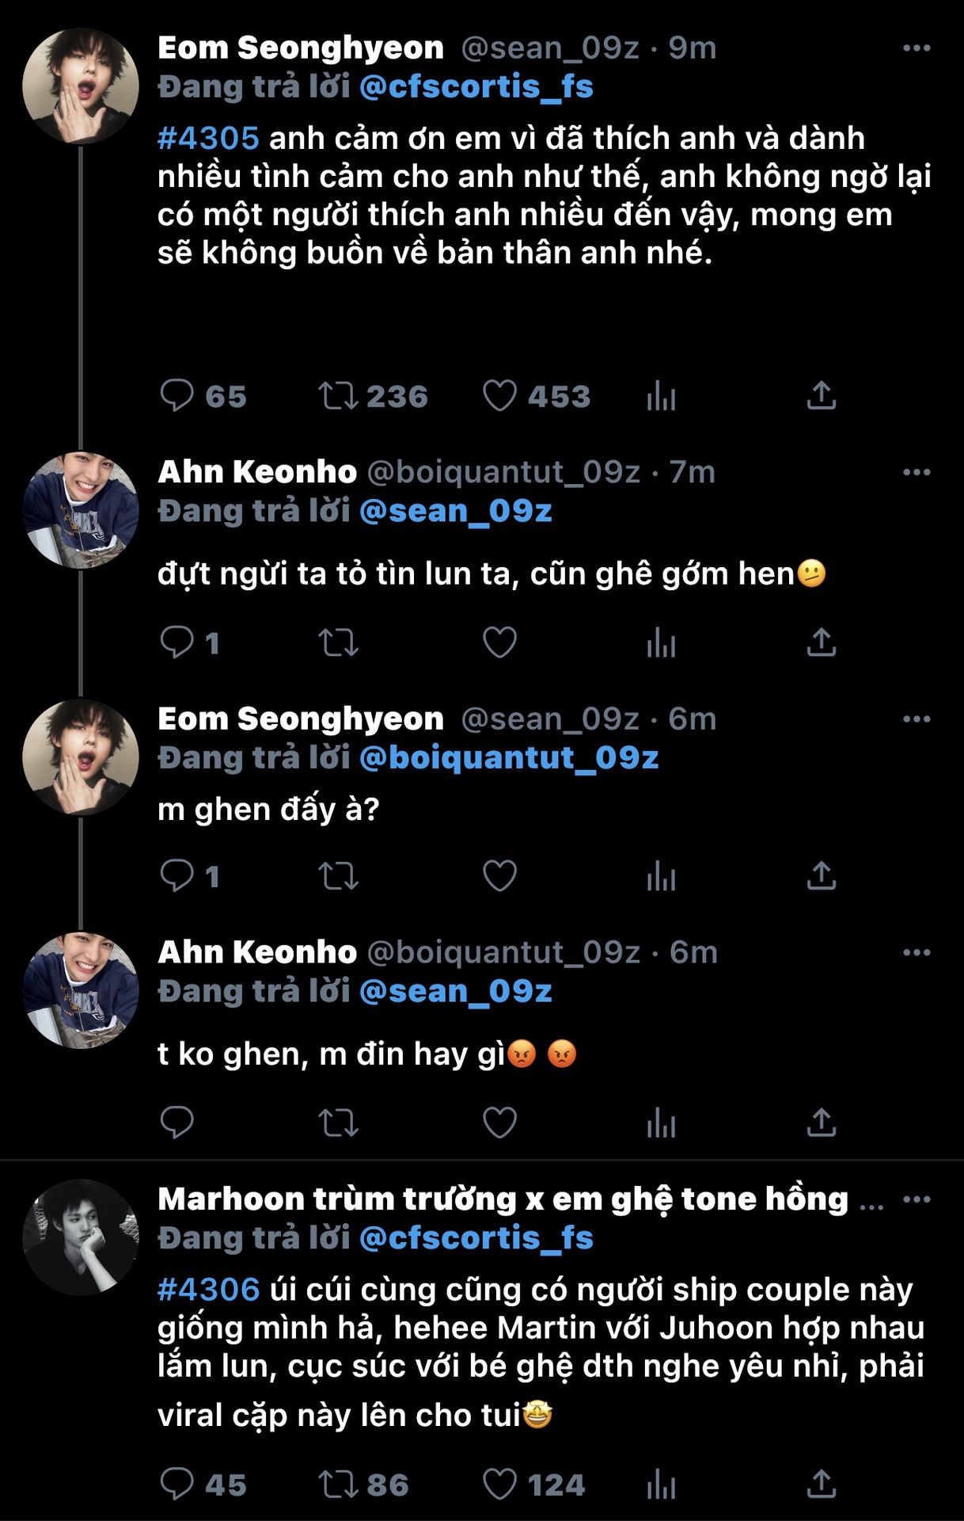This screenshot has width=964, height=1521.
Task: Open the Marhoon account's avatar
Action: click(80, 1237)
